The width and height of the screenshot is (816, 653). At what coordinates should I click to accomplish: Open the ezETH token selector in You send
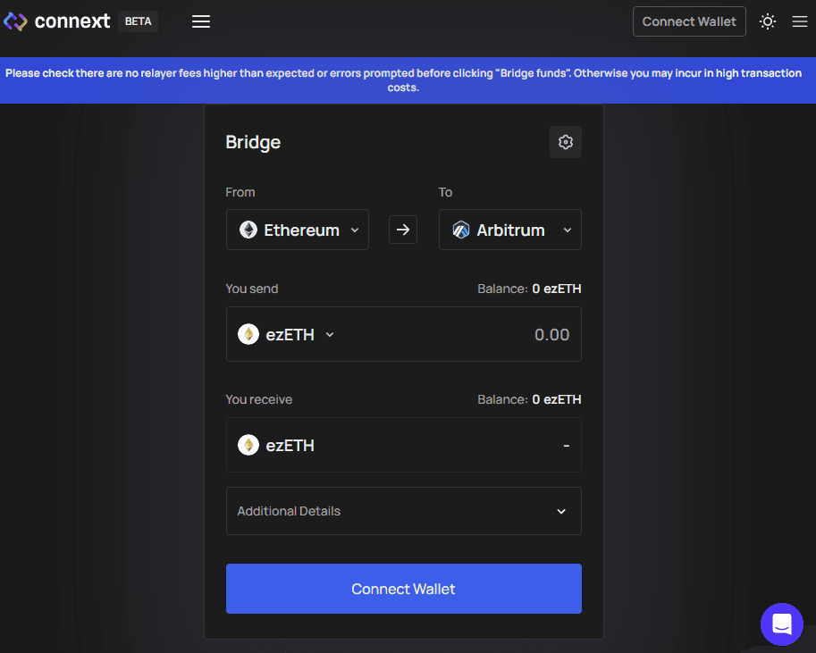288,335
